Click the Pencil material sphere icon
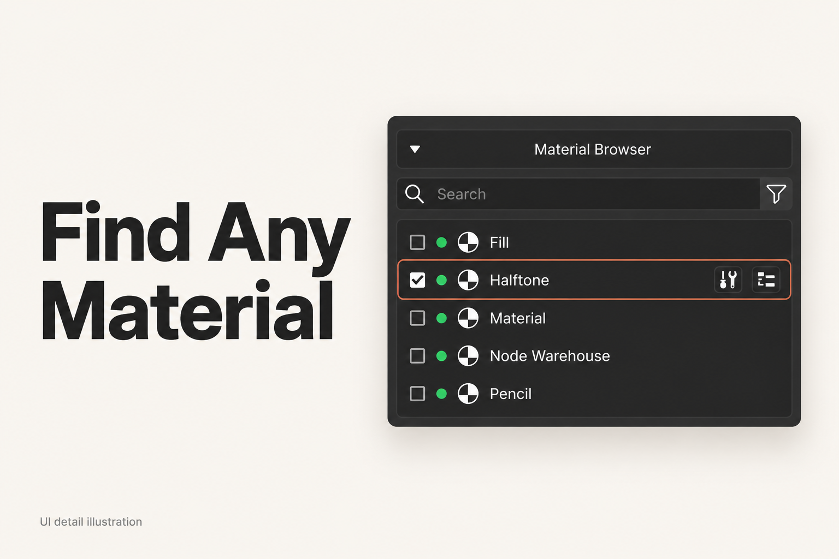 click(x=468, y=394)
